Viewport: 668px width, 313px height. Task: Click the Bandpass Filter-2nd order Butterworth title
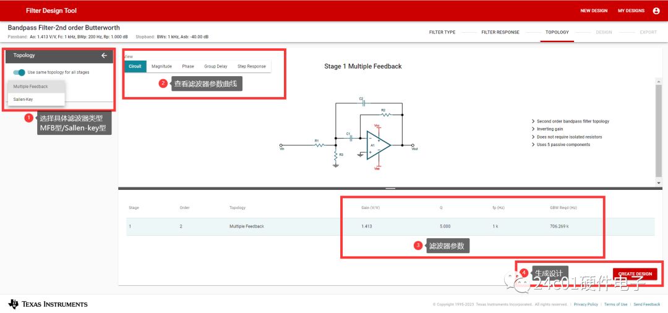tap(64, 28)
